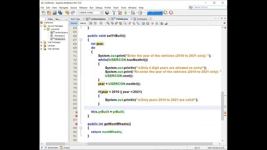267x150 pixels.
Task: Collapse code fold at line 89
Action: point(81,128)
